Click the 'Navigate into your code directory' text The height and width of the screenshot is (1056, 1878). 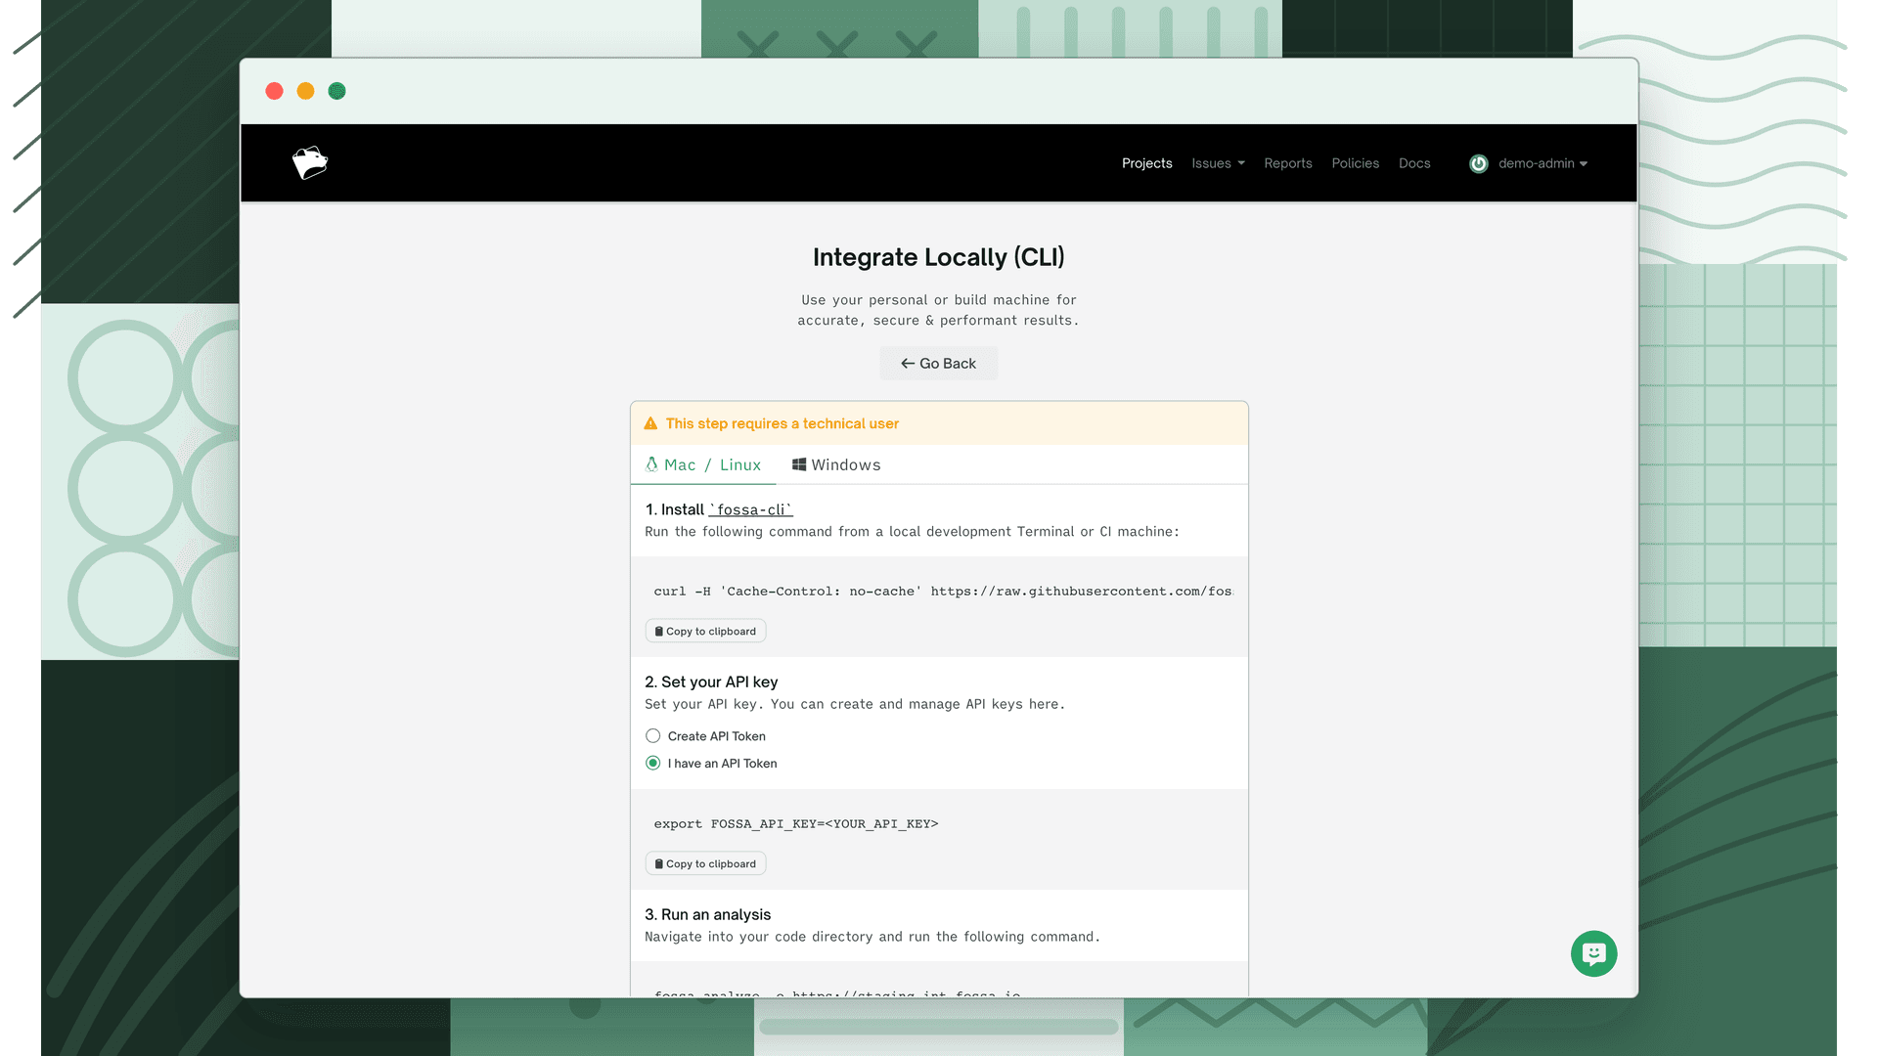tap(872, 937)
